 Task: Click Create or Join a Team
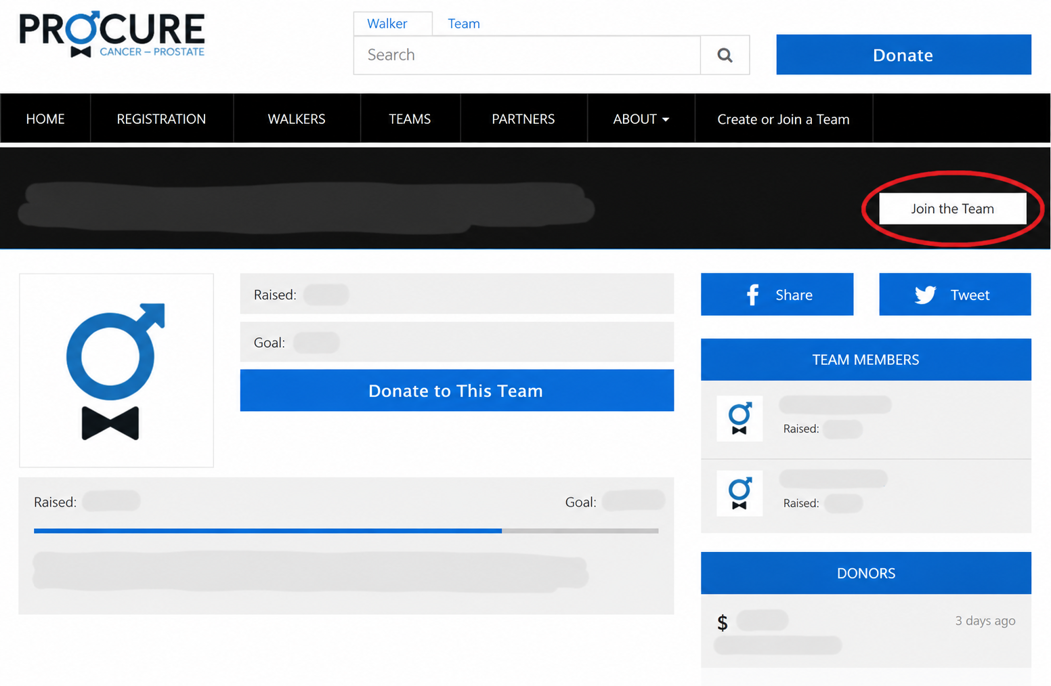[x=784, y=119]
